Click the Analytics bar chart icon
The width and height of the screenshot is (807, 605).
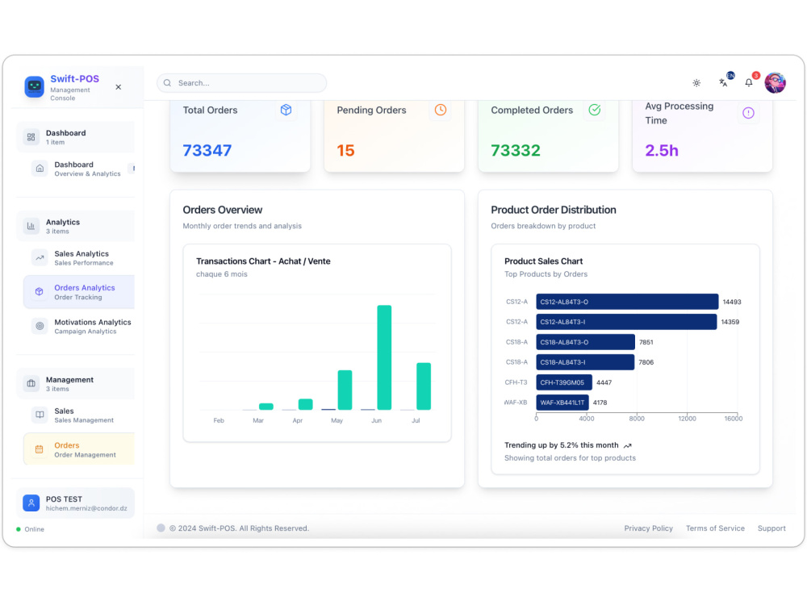coord(31,226)
